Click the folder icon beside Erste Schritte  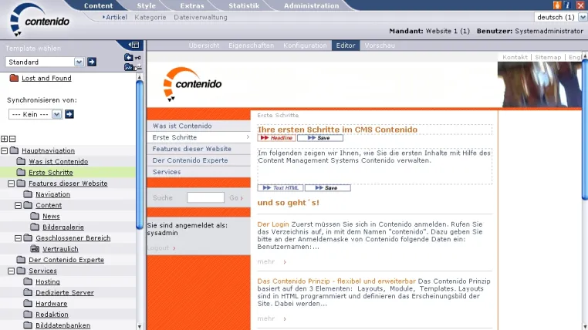21,172
